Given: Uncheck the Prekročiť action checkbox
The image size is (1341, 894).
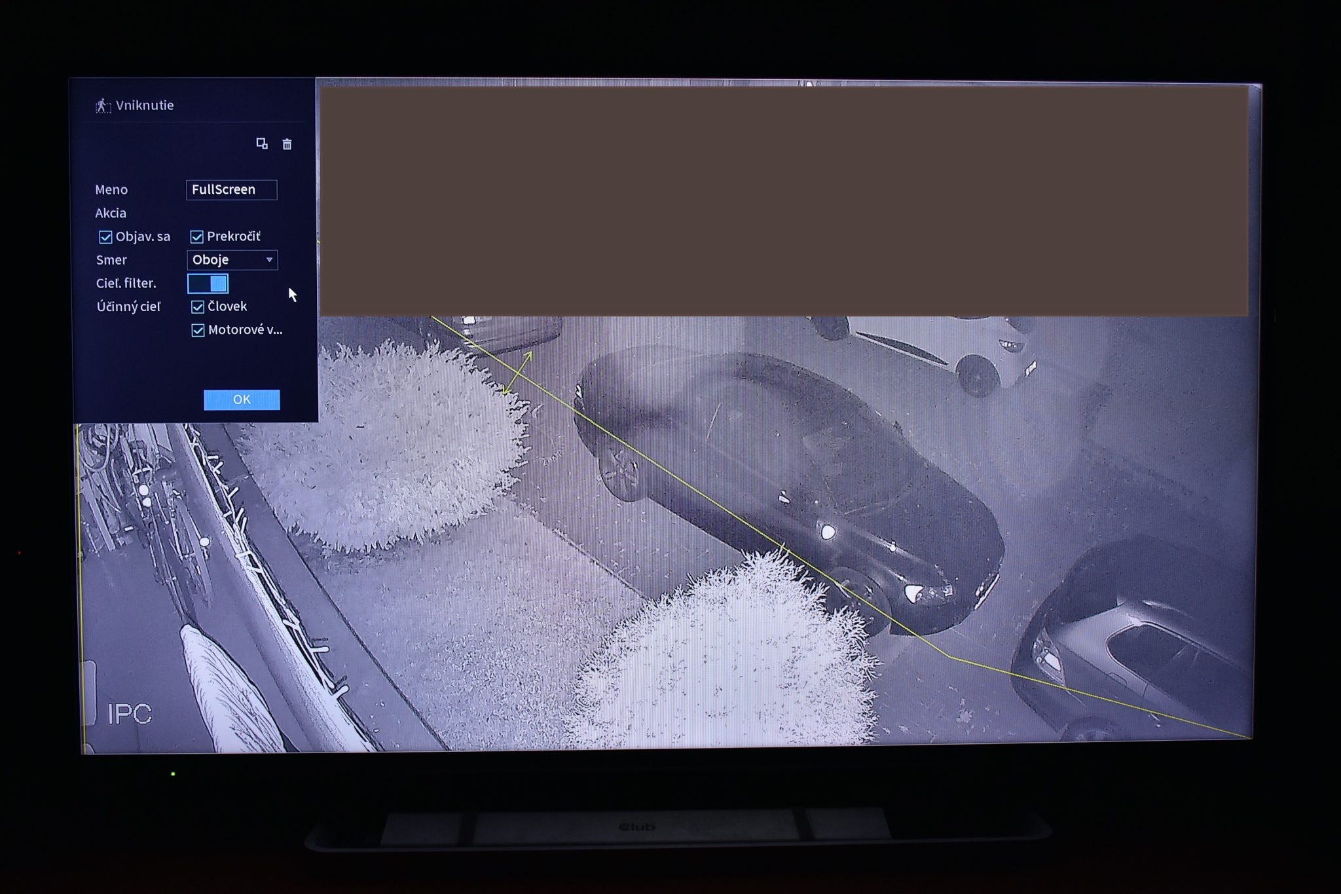Looking at the screenshot, I should click(197, 236).
